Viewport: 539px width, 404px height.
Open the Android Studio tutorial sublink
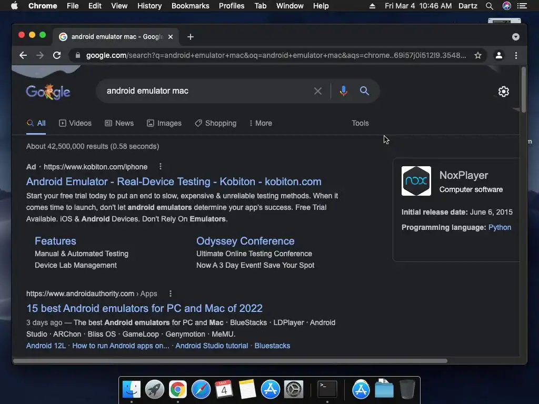click(x=212, y=346)
